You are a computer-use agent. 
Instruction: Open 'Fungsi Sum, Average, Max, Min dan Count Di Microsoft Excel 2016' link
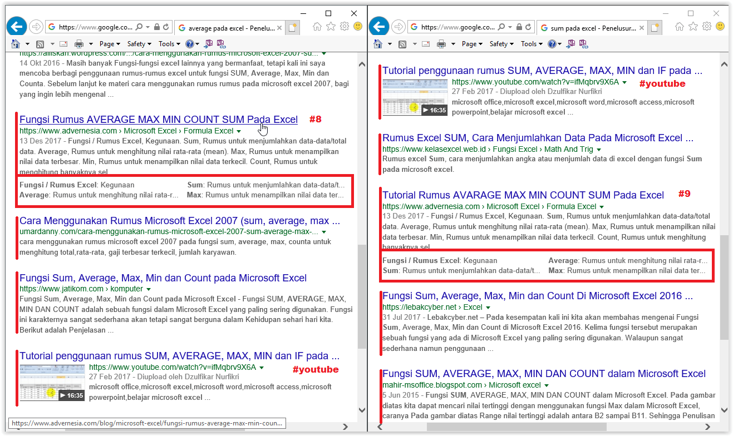538,296
